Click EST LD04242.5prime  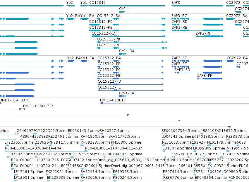[176, 137]
